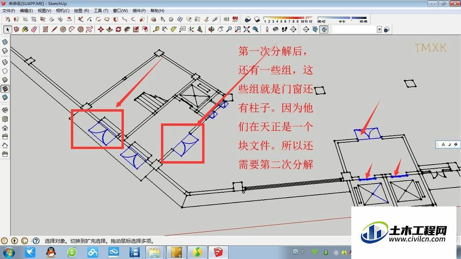Open the 绘图(R) menu

pyautogui.click(x=82, y=11)
